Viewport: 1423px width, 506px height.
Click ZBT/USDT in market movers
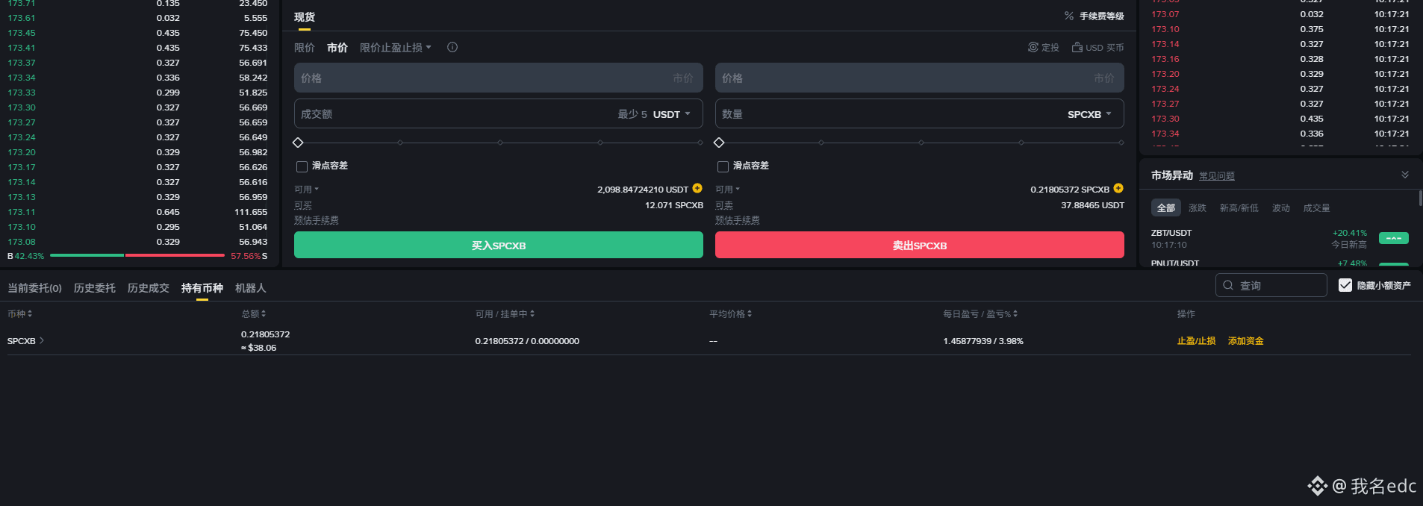click(x=1171, y=233)
